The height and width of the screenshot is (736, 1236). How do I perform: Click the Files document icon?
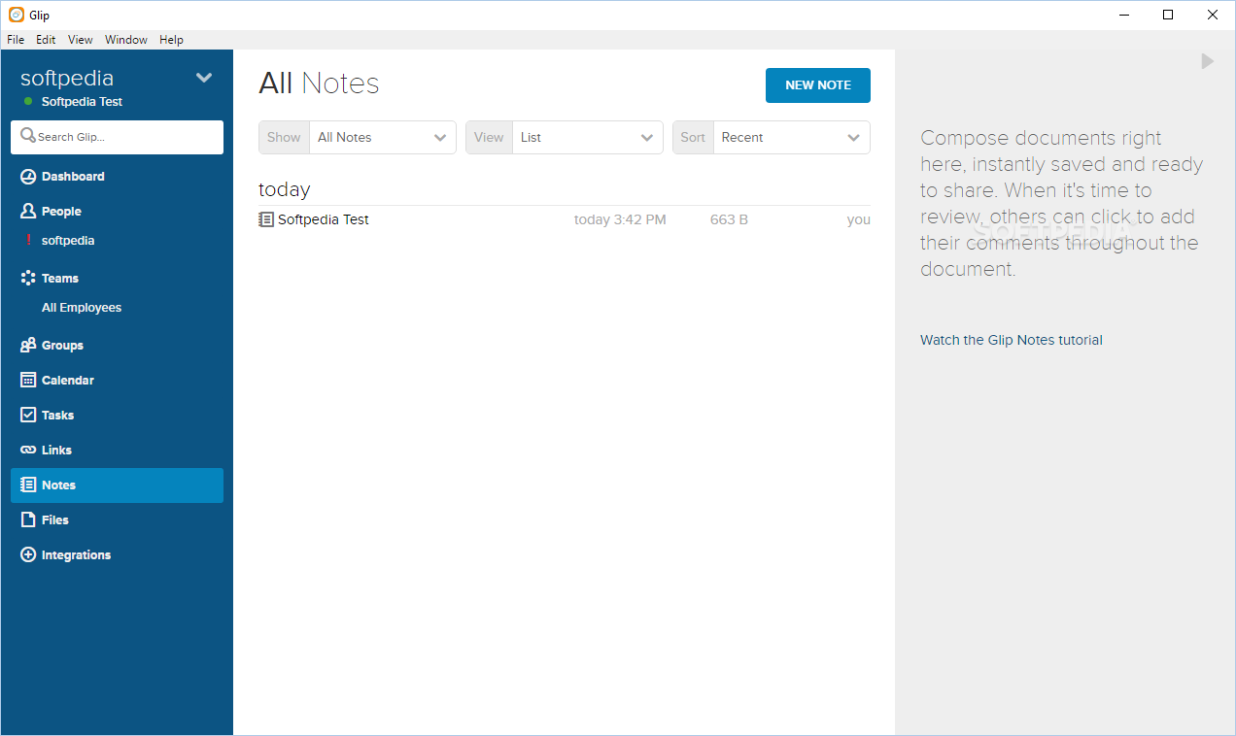point(28,519)
